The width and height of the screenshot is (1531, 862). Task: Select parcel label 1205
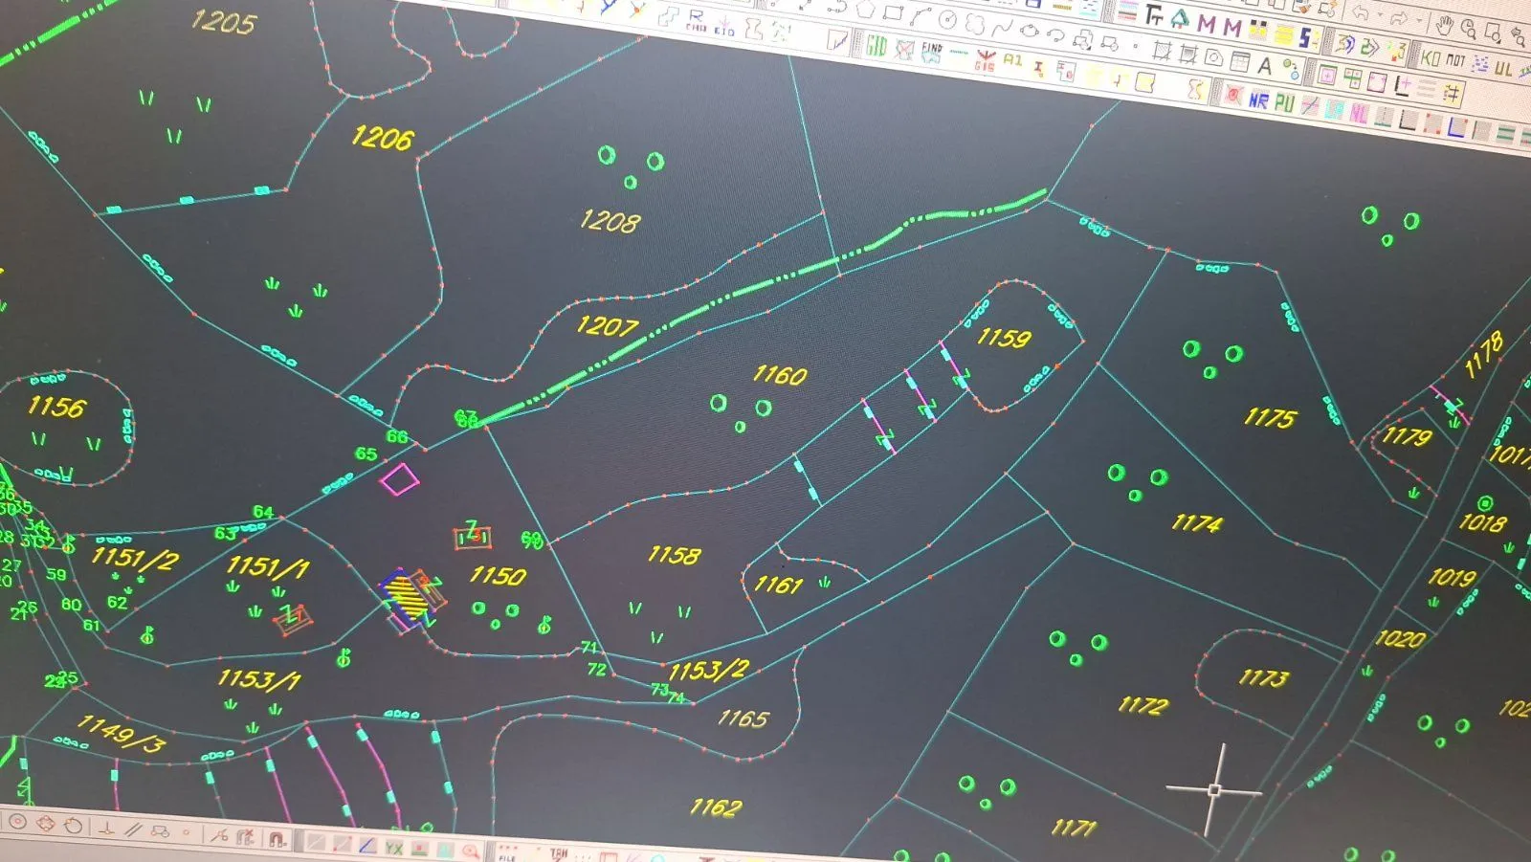tap(223, 21)
